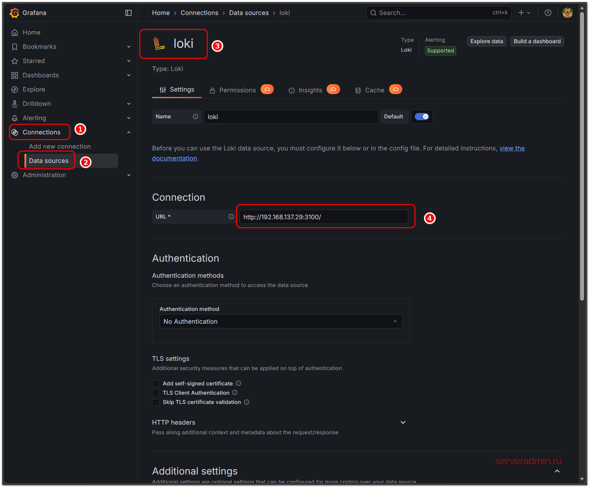Open the view the documentation link
Screen dimensions: 589x487
512,148
